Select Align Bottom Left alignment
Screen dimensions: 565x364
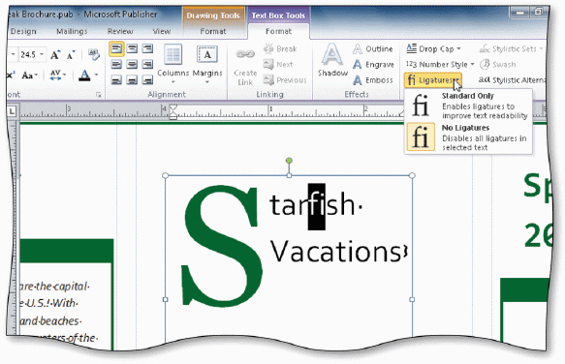coord(116,80)
